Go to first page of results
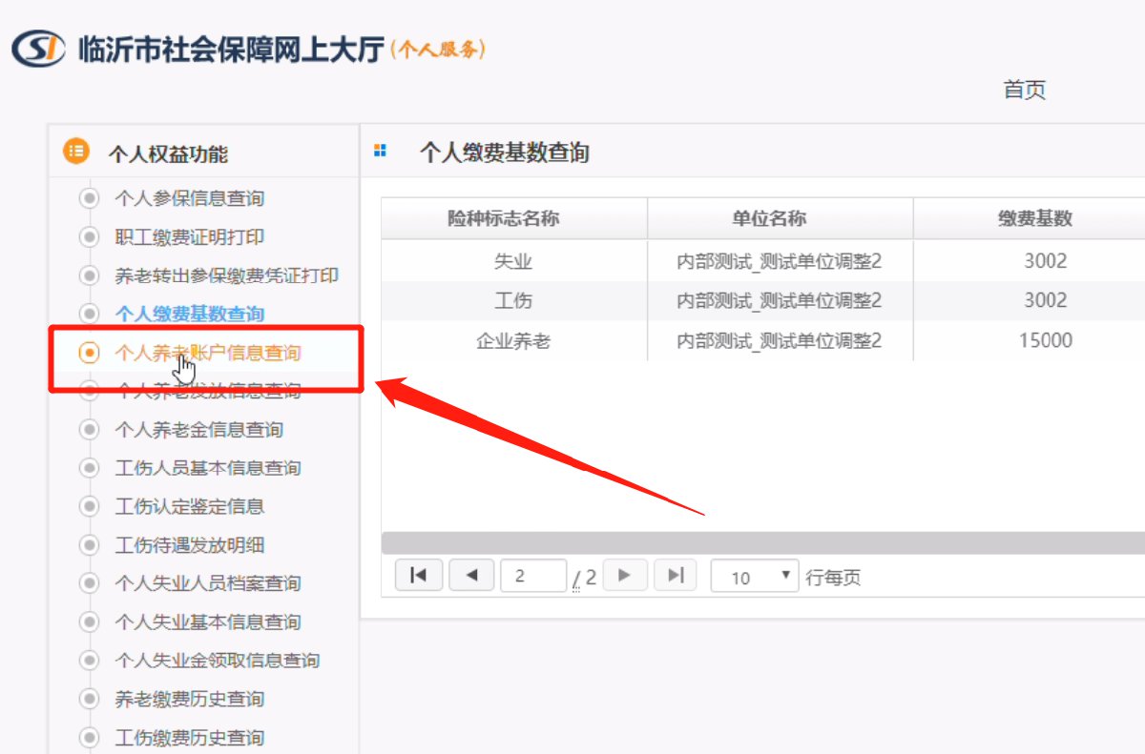1145x754 pixels. click(x=418, y=575)
